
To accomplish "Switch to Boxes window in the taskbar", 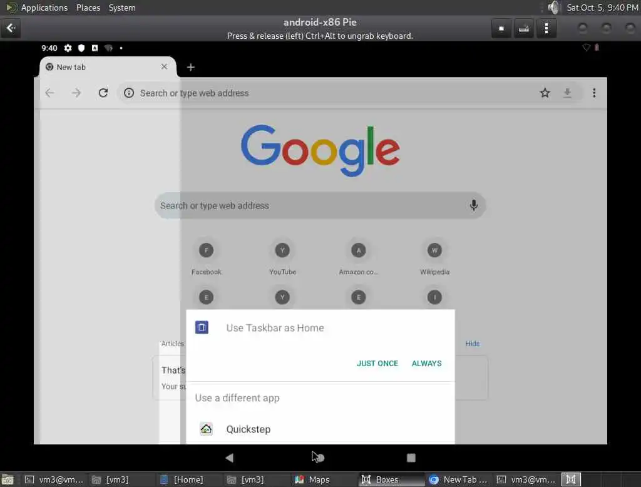I will [392, 479].
